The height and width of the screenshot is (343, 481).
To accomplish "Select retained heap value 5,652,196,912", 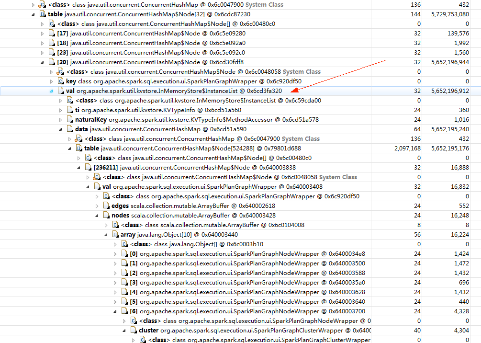I will coord(450,91).
